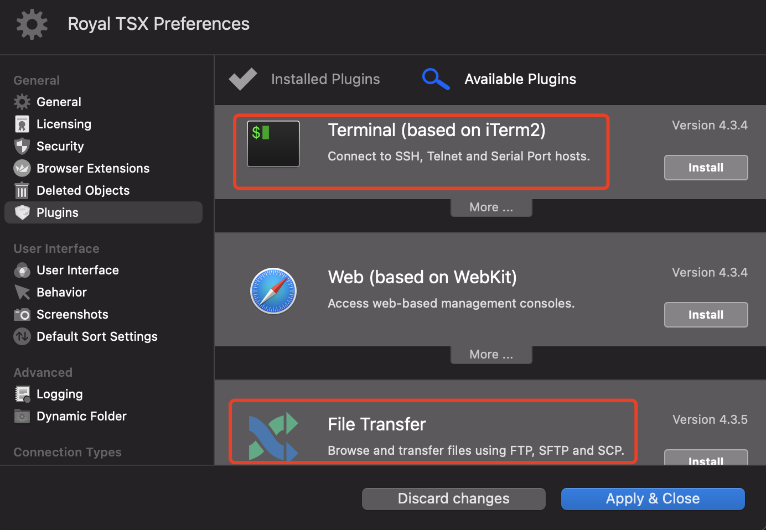Click the Screenshots camera icon
This screenshot has height=530, width=766.
[x=22, y=314]
